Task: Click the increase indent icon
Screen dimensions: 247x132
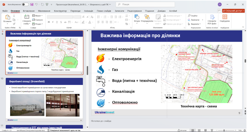Action: (x=116, y=17)
